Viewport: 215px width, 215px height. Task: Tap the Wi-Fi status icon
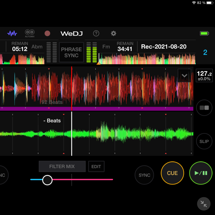[x=194, y=3]
